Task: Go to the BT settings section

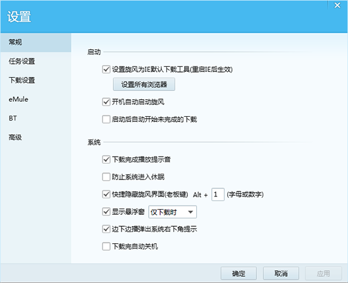Action: click(35, 118)
